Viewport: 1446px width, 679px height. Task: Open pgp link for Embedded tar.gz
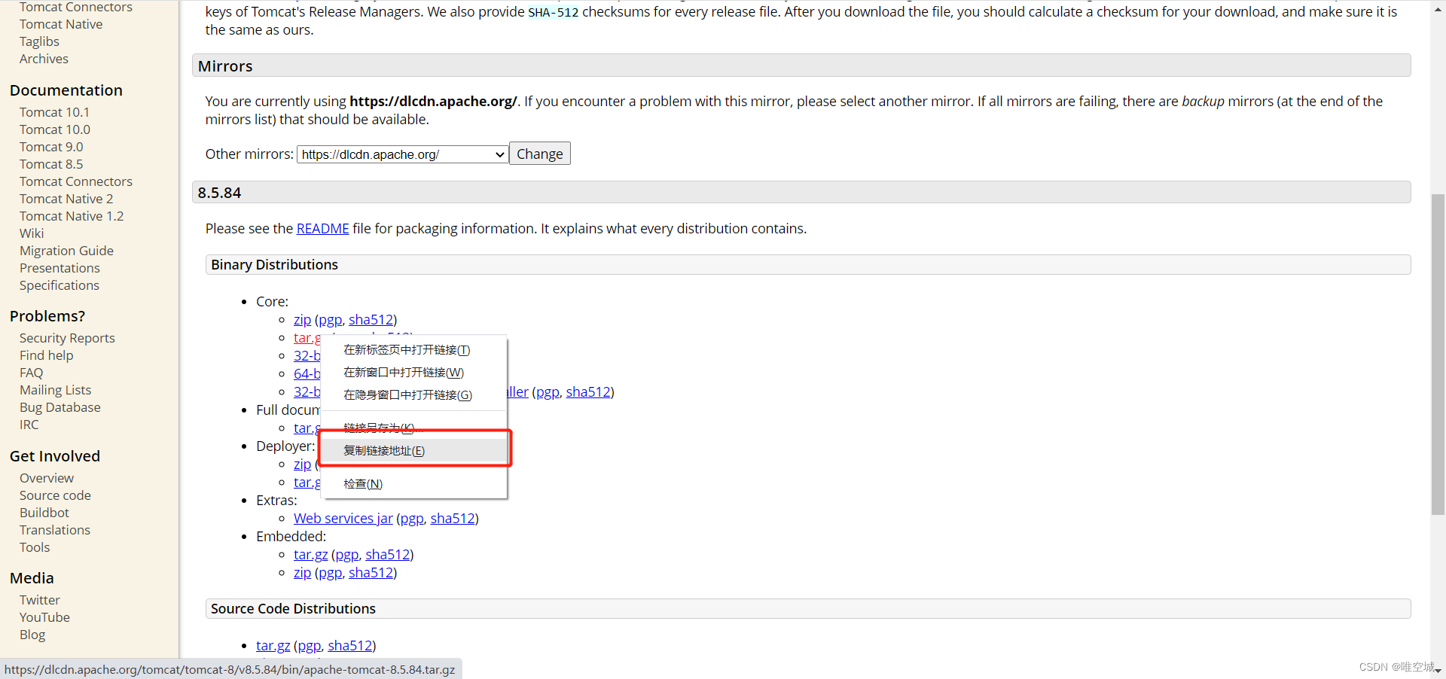click(x=347, y=555)
